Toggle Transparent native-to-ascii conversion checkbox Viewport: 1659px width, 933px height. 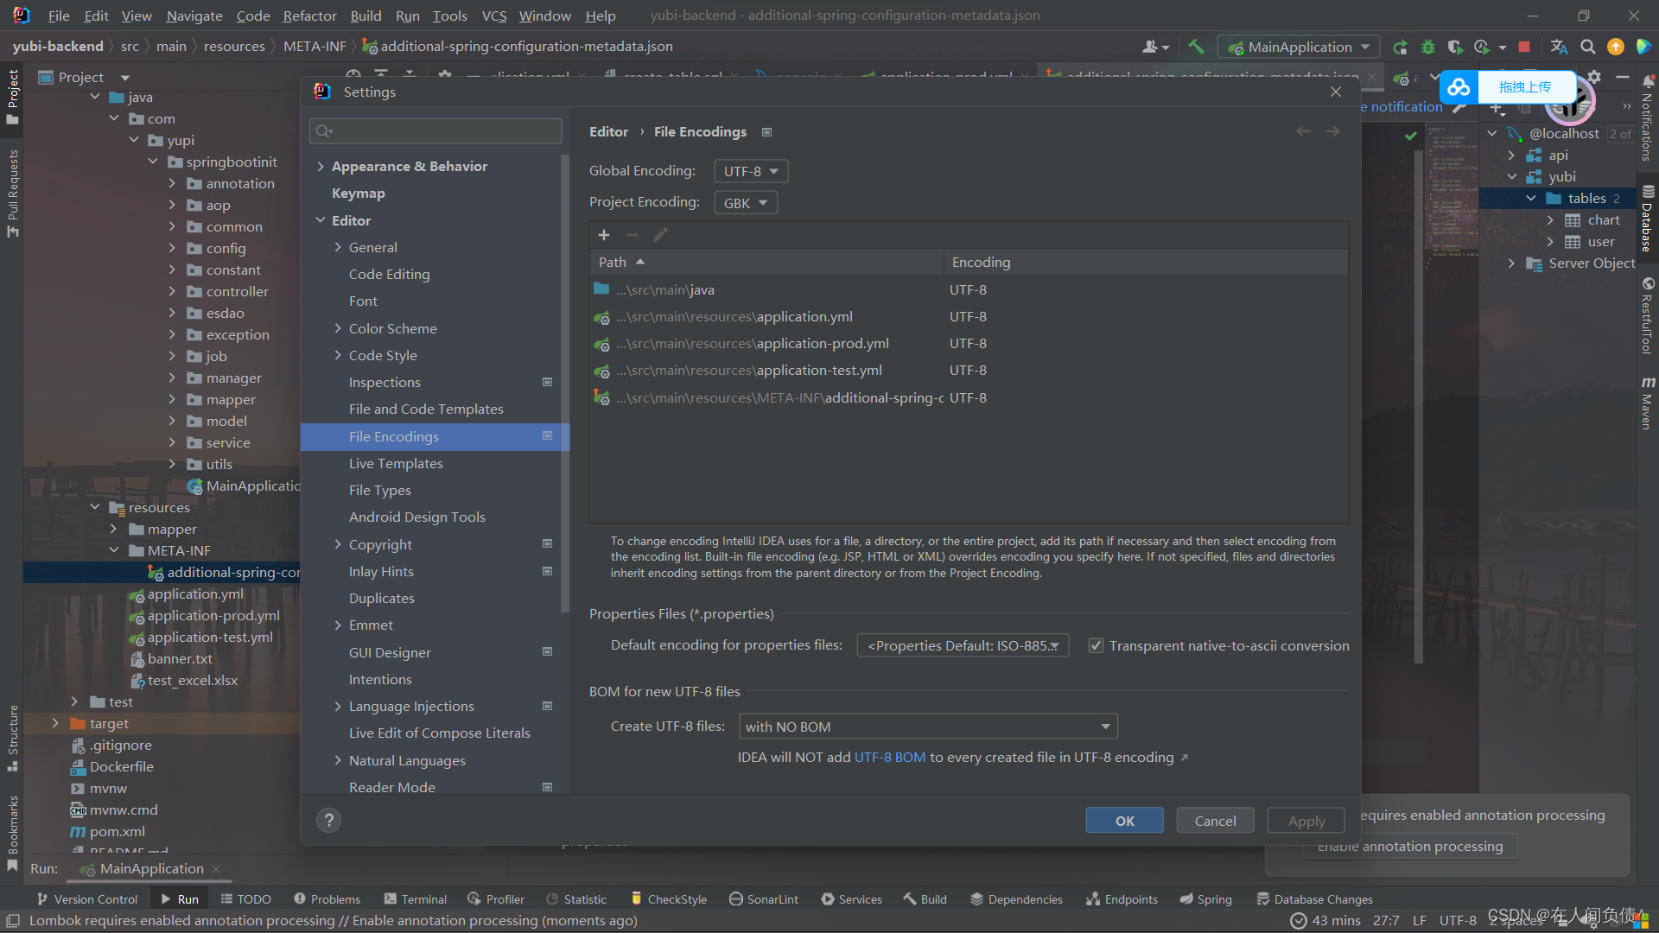pyautogui.click(x=1096, y=645)
